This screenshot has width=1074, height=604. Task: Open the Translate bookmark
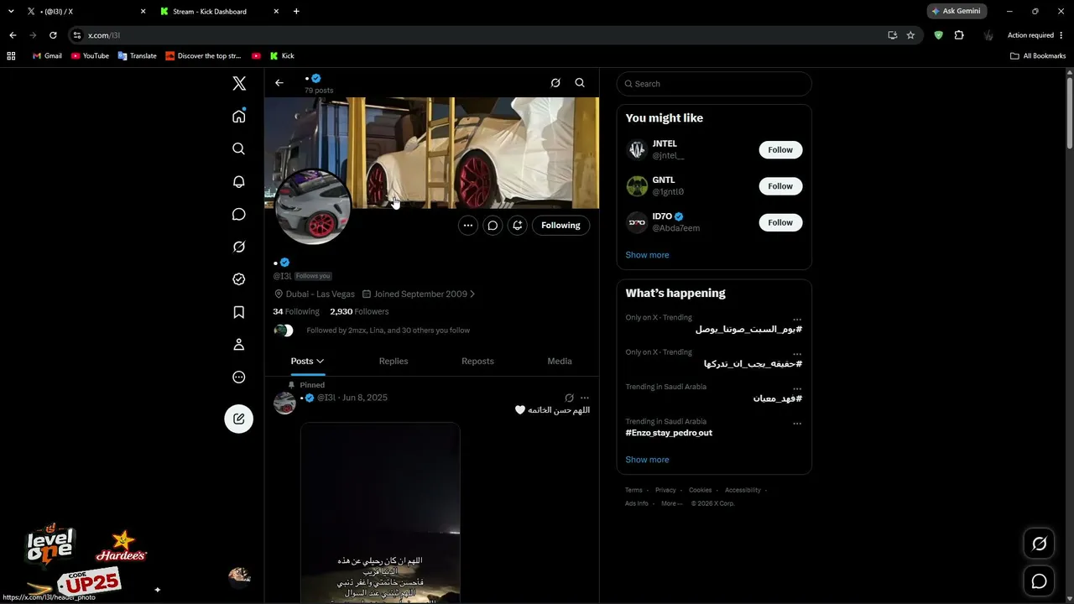coord(138,56)
